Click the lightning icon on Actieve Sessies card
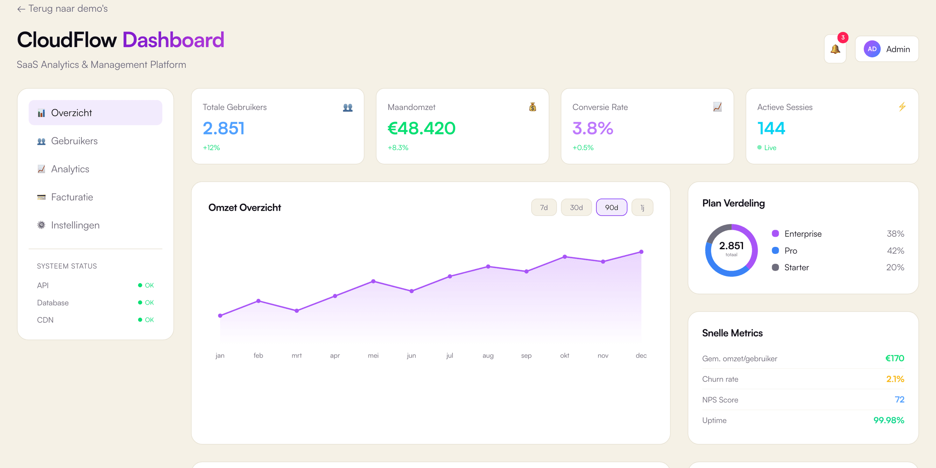This screenshot has height=468, width=936. (x=902, y=107)
